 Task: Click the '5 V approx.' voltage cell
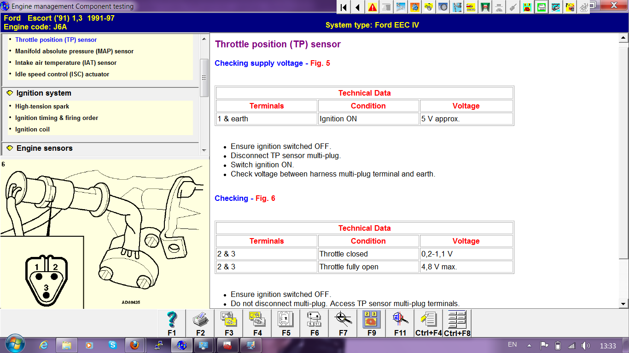pyautogui.click(x=466, y=119)
